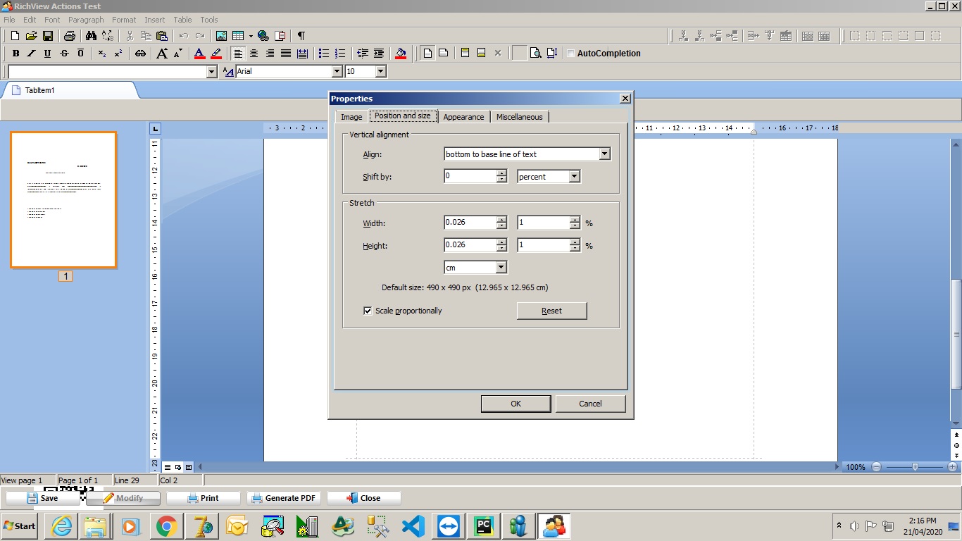
Task: Justify text icon
Action: pos(286,54)
